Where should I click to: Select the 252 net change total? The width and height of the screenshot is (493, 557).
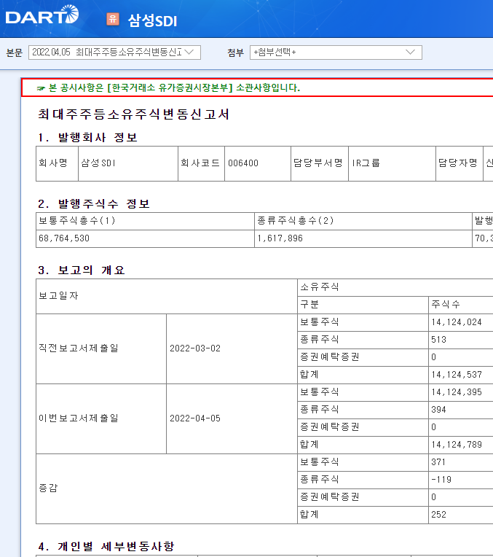pos(461,515)
